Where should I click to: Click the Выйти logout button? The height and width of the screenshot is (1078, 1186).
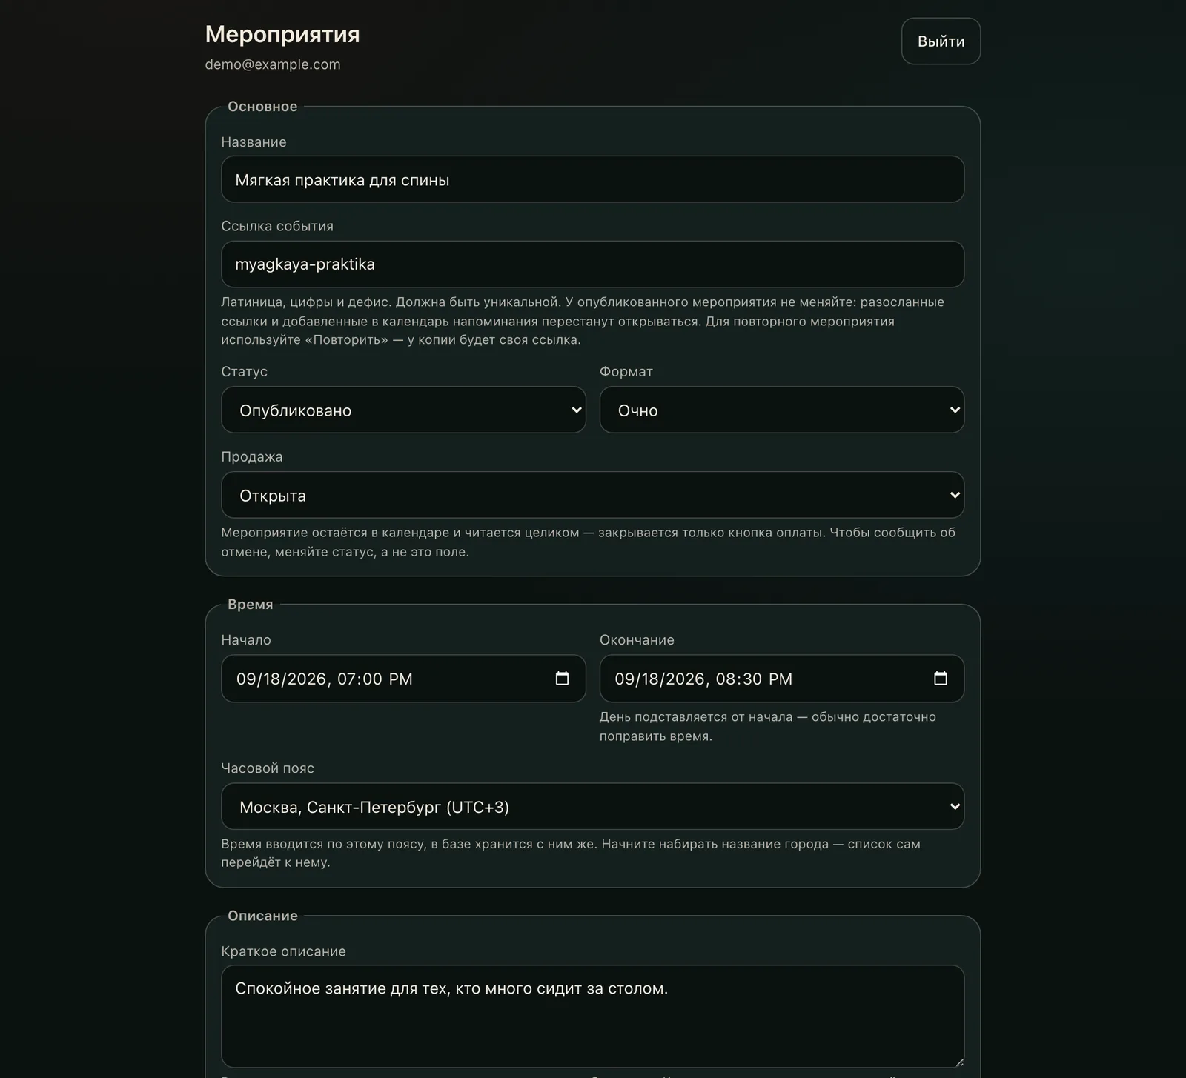click(941, 41)
